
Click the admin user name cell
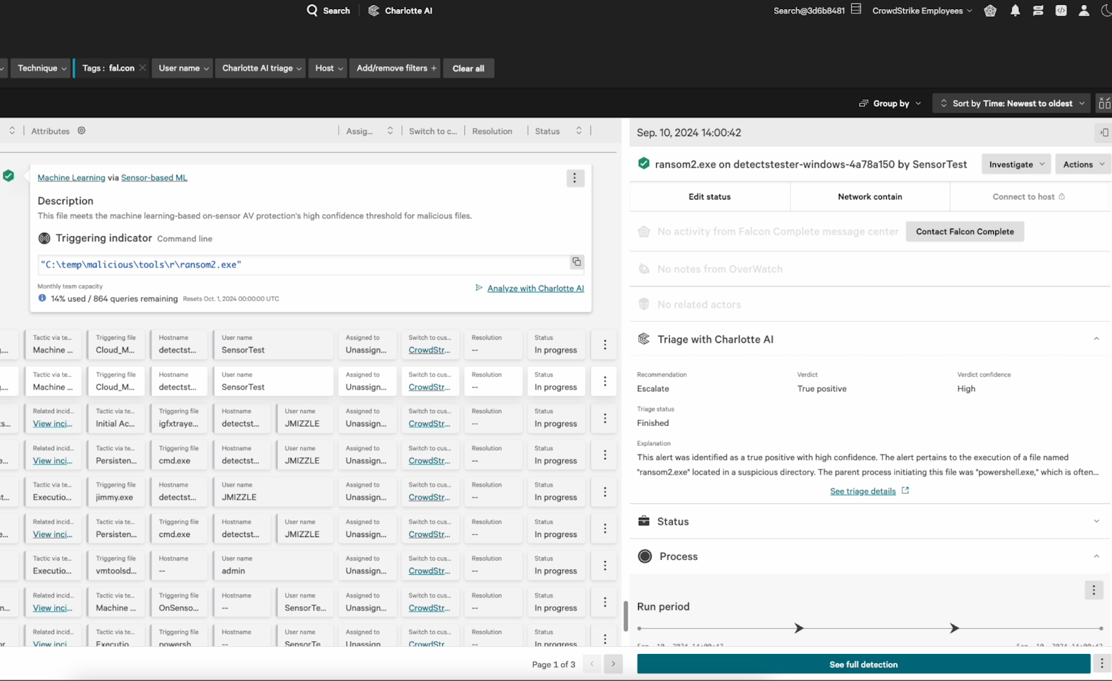[273, 566]
